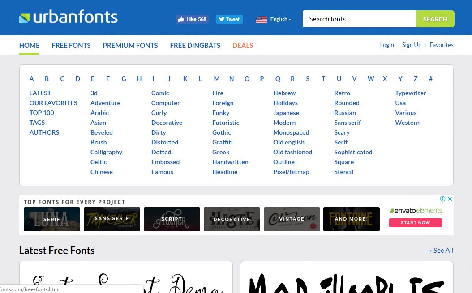Browse the Graffiti font category

point(223,142)
